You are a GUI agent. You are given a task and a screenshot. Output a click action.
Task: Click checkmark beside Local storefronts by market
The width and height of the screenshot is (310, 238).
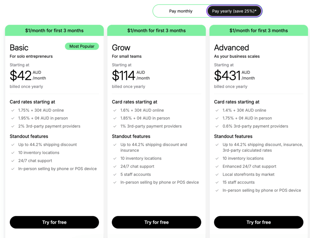(x=217, y=175)
